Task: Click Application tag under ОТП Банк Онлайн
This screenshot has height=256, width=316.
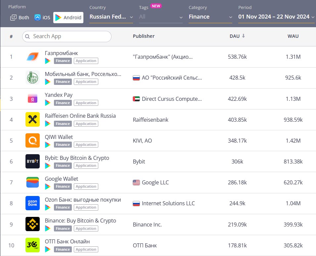Action: point(86,249)
